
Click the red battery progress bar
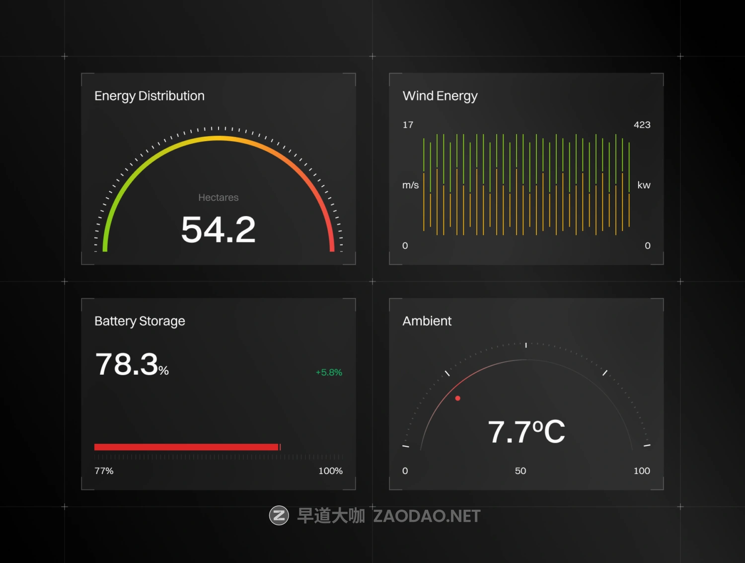coord(187,447)
